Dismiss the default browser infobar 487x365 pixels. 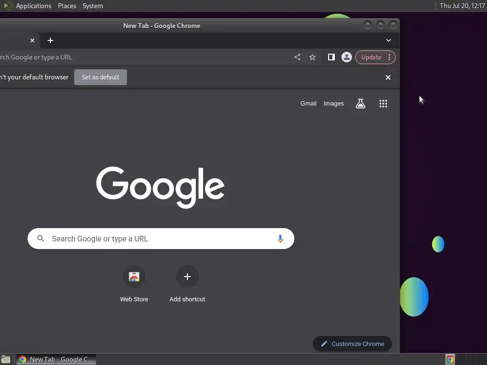pos(388,77)
